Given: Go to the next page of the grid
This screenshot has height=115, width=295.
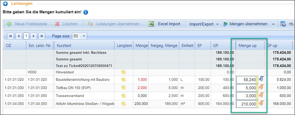Looking at the screenshot, I should [34, 36].
